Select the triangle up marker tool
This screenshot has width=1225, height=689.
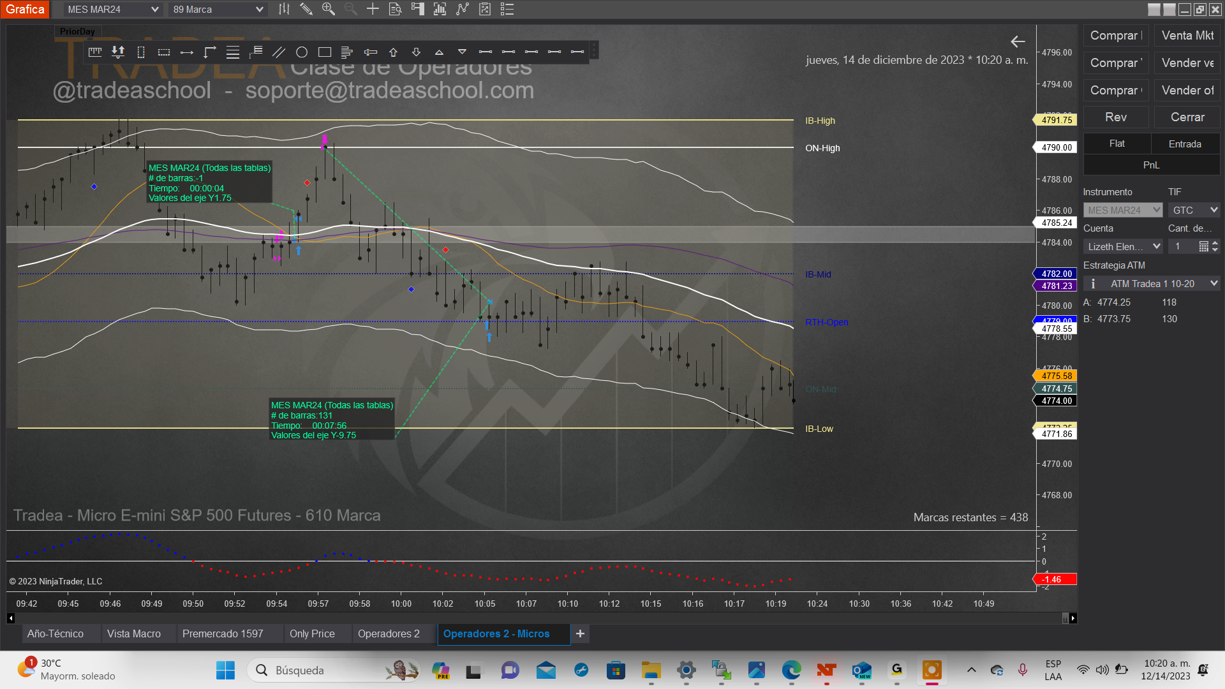click(439, 52)
